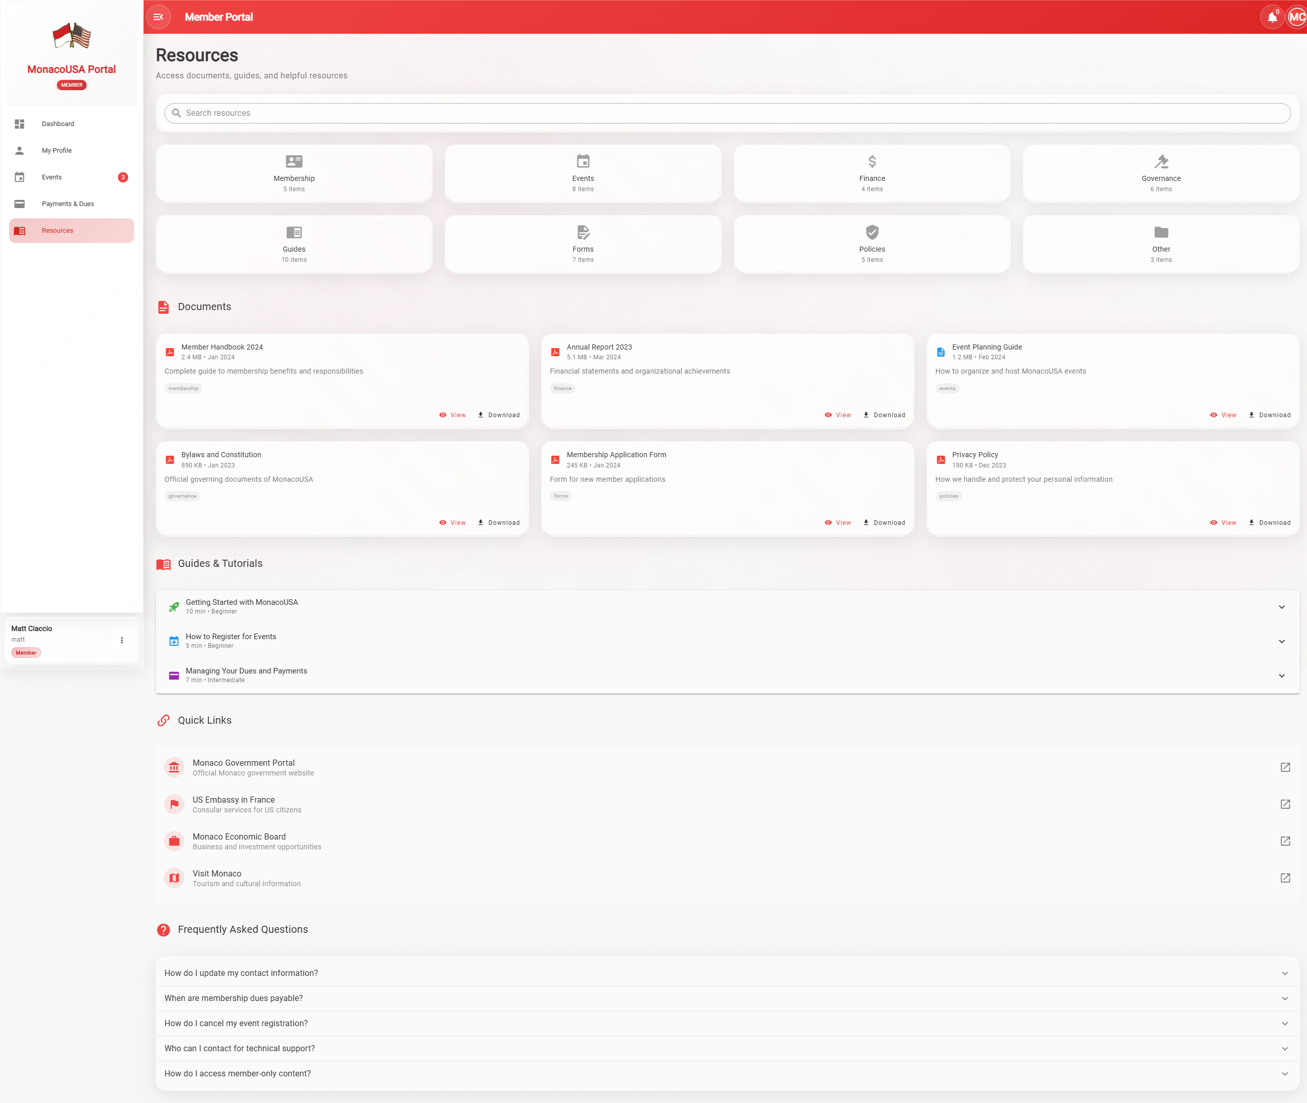Viewport: 1307px width, 1103px height.
Task: View the Member Handbook 2024 document
Action: (x=452, y=415)
